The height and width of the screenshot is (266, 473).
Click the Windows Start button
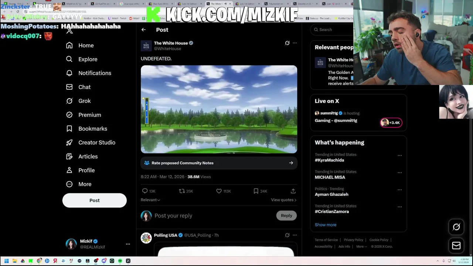[6, 261]
